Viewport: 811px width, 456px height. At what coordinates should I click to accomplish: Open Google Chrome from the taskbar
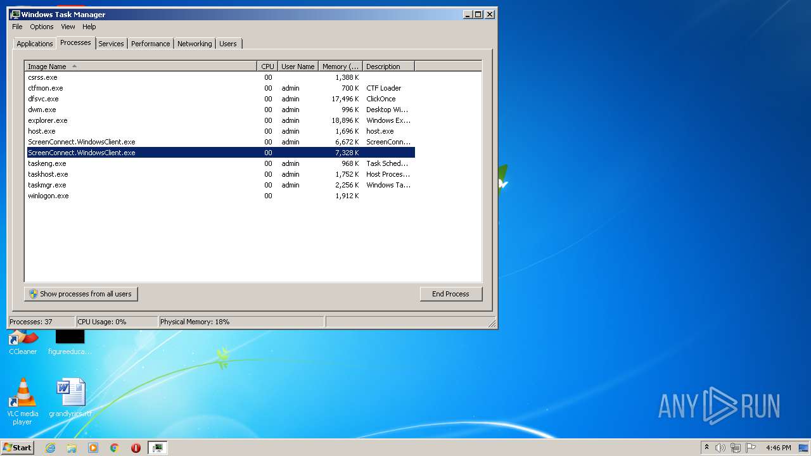[115, 448]
